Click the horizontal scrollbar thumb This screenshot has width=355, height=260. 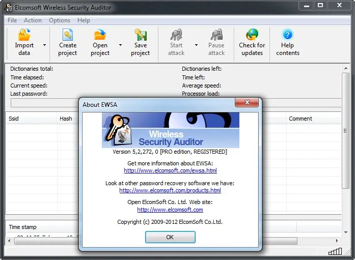click(x=156, y=241)
